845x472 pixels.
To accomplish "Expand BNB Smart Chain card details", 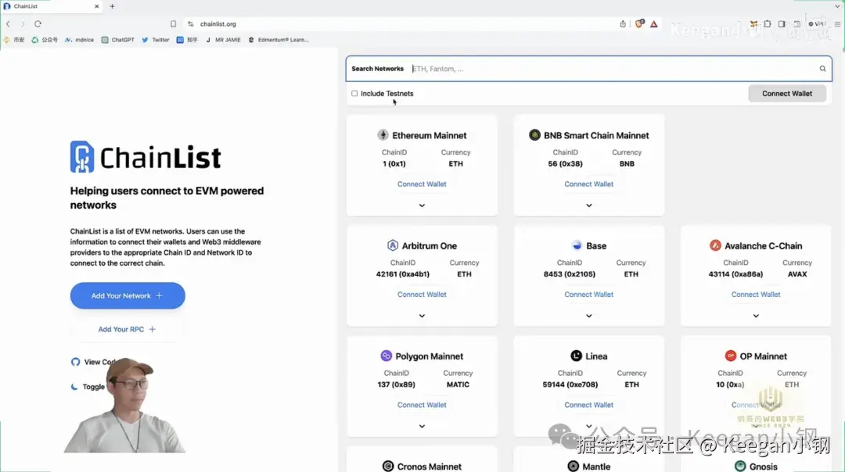I will [589, 206].
